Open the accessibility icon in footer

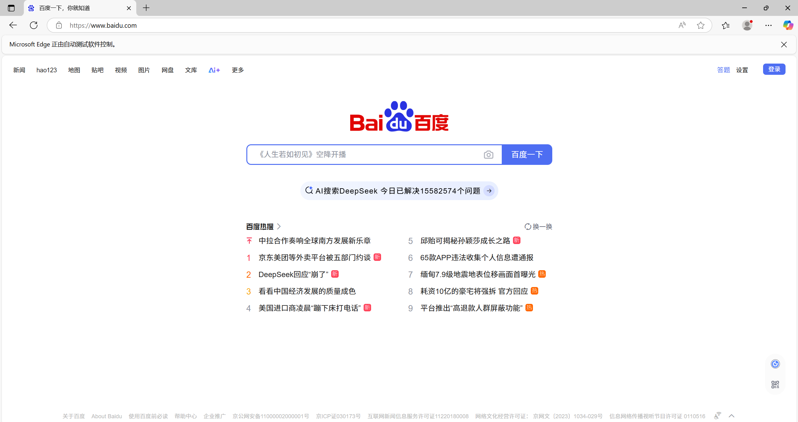pyautogui.click(x=717, y=416)
